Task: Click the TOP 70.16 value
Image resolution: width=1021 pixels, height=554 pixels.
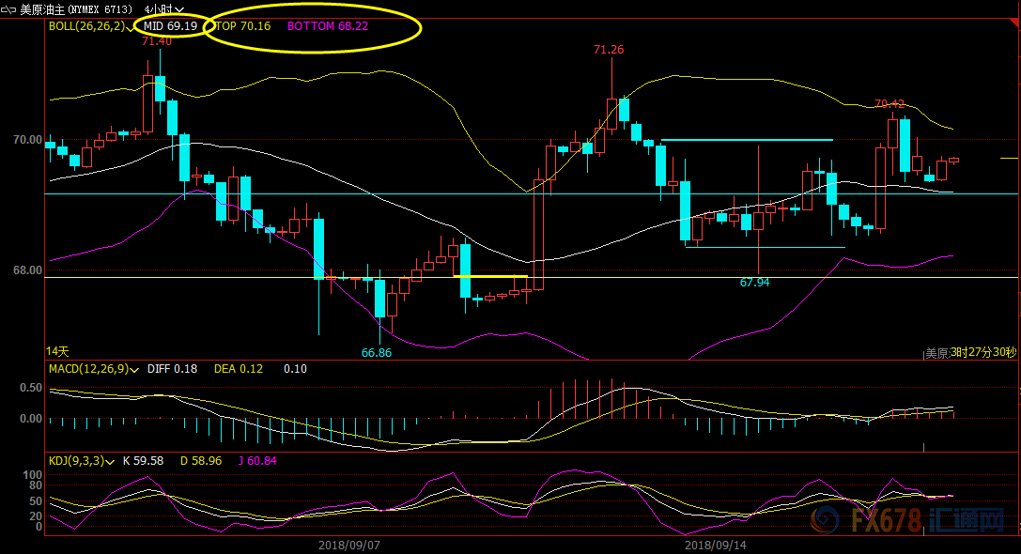Action: pos(243,26)
